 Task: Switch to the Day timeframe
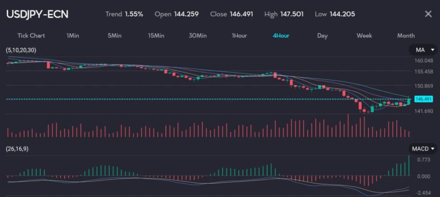pyautogui.click(x=322, y=36)
